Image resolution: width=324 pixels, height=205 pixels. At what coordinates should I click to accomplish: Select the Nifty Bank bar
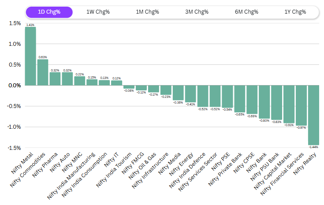click(x=264, y=102)
